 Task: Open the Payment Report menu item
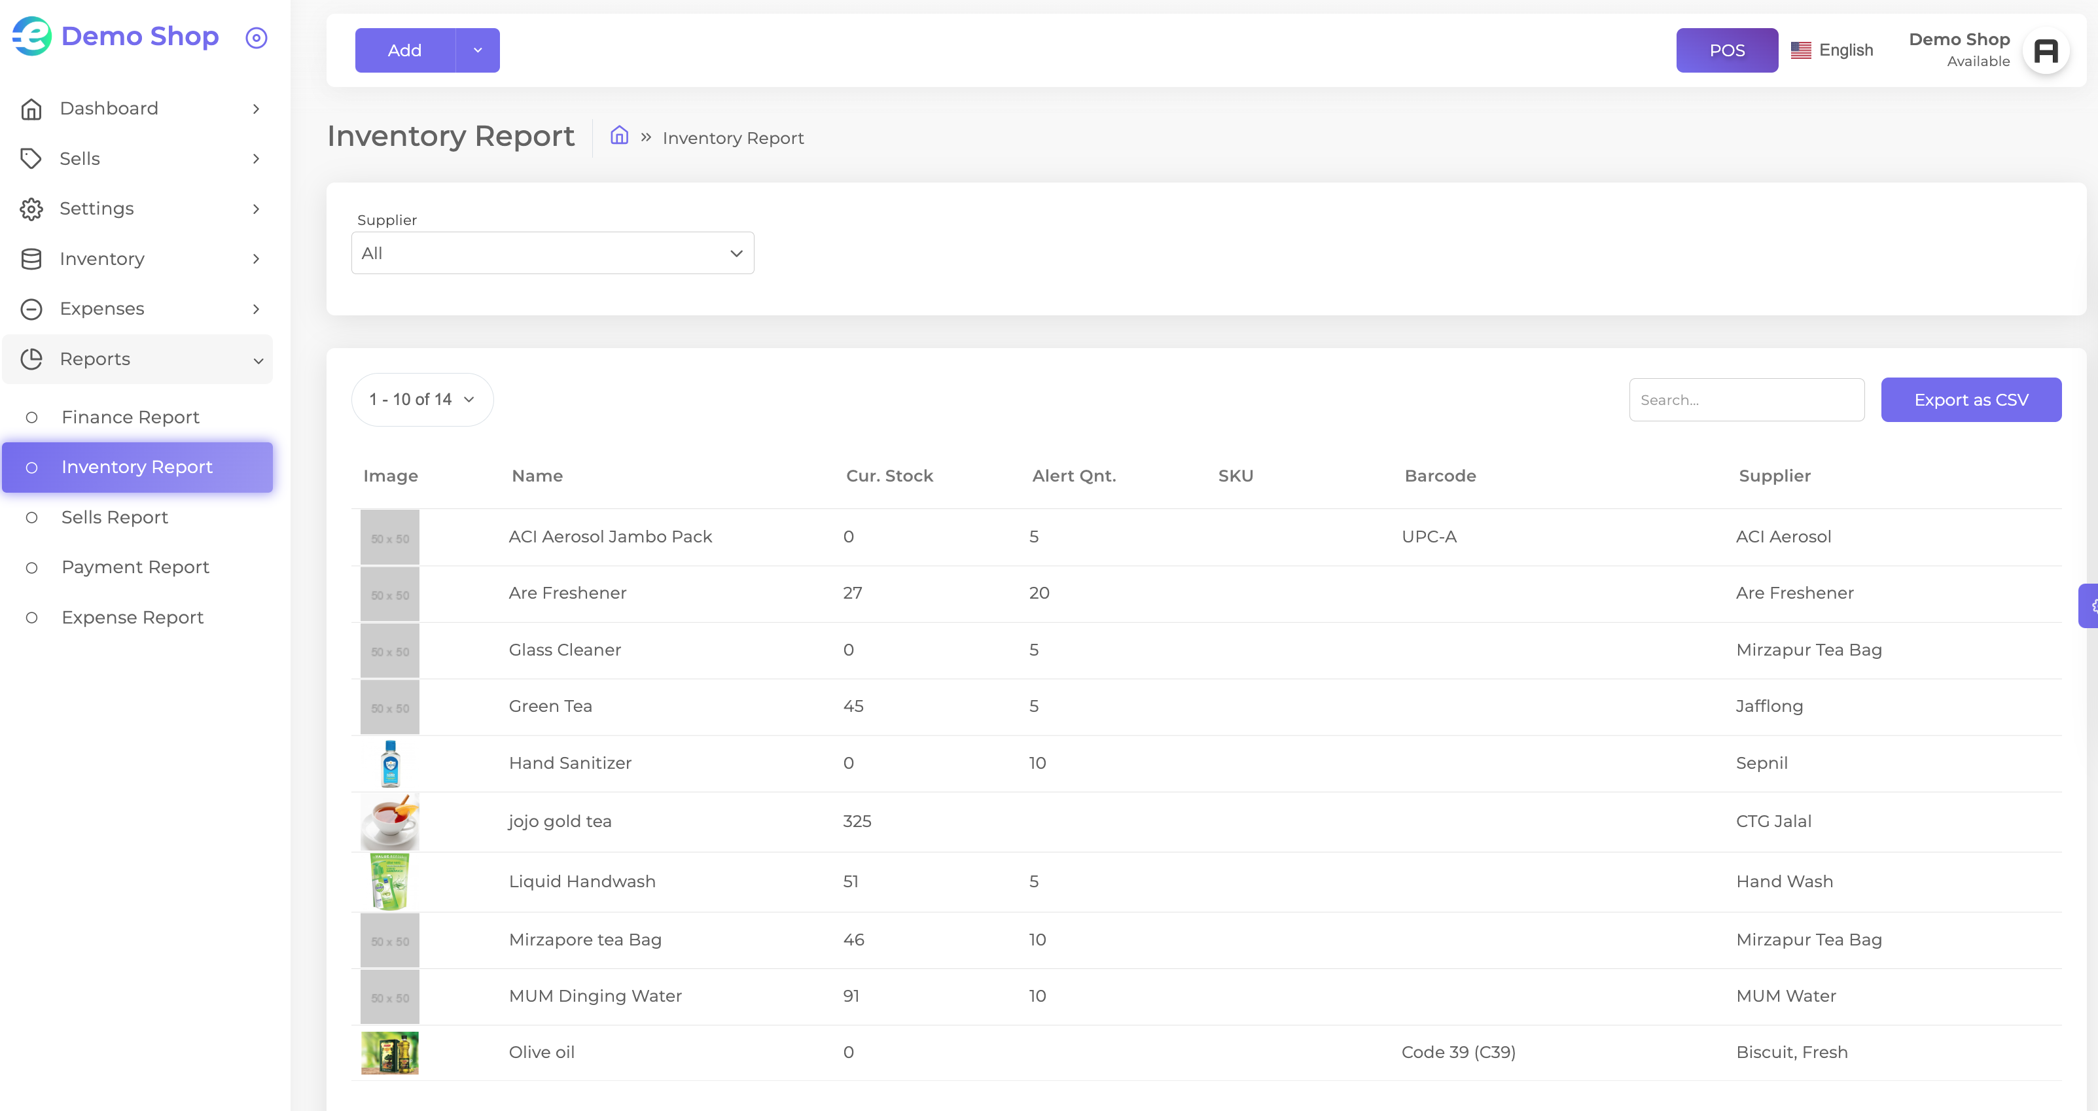(x=137, y=567)
